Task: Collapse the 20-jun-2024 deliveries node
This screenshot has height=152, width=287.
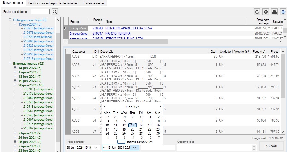Action: coord(15,85)
